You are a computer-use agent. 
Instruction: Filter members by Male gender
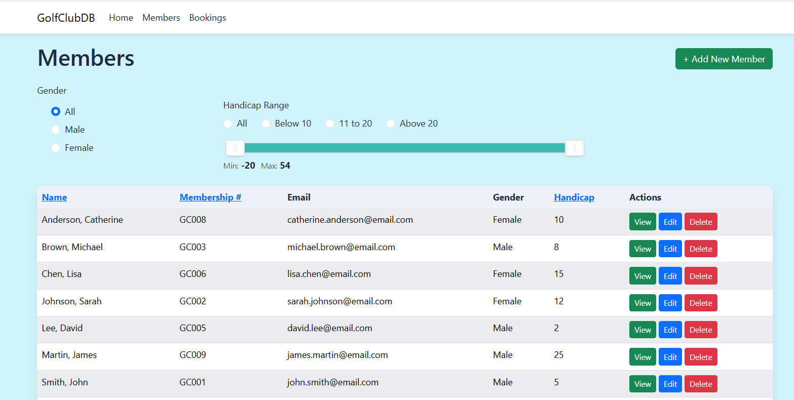pyautogui.click(x=56, y=130)
